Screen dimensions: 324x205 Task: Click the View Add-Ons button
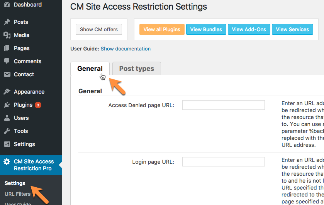(249, 29)
